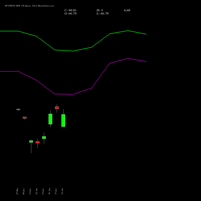Click the "12 Jun" date label
201x201 pixels.
pos(37,191)
